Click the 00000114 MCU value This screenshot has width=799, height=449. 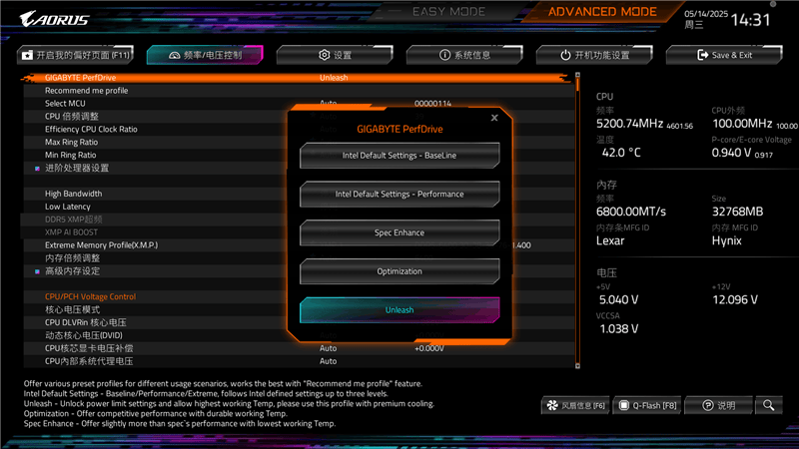[432, 104]
